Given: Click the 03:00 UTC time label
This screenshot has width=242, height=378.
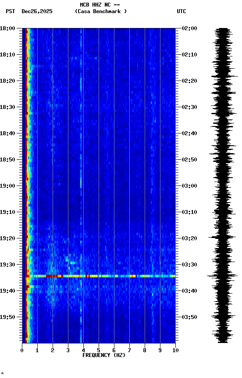Looking at the screenshot, I should pos(189,186).
